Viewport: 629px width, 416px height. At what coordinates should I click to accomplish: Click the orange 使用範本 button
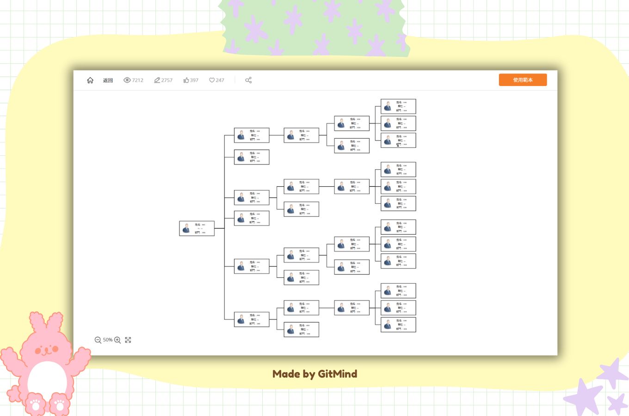tap(523, 80)
